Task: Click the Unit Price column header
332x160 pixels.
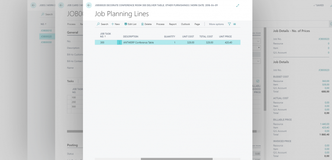Action: coord(225,37)
